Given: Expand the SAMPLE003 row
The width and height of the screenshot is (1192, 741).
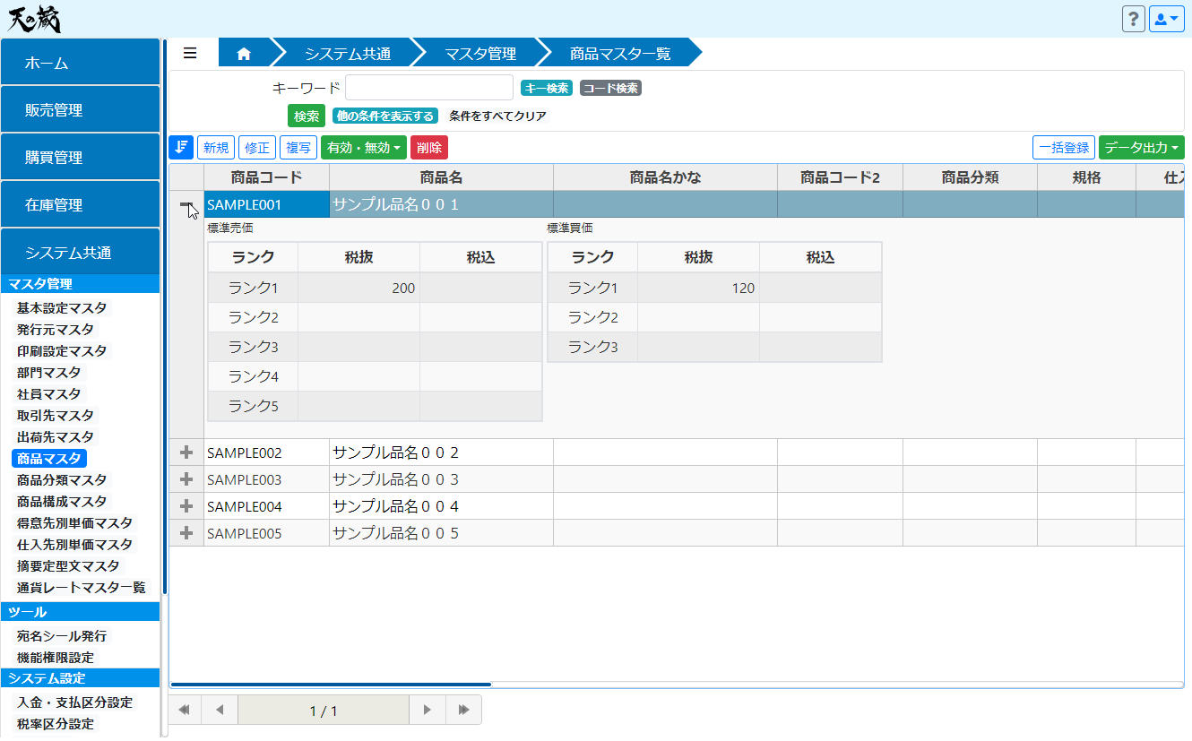Looking at the screenshot, I should (186, 479).
